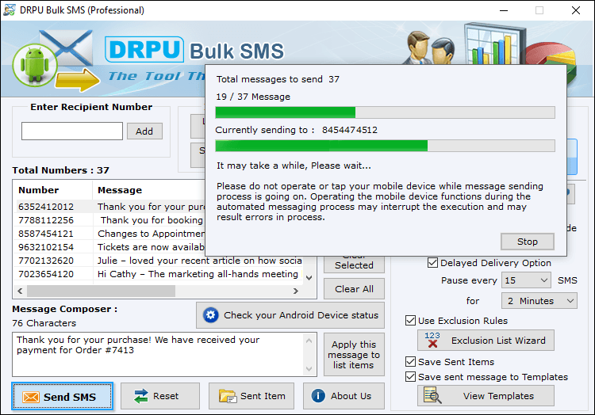The image size is (595, 415).
Task: Toggle Save sent message to Templates checkbox
Action: click(x=410, y=377)
